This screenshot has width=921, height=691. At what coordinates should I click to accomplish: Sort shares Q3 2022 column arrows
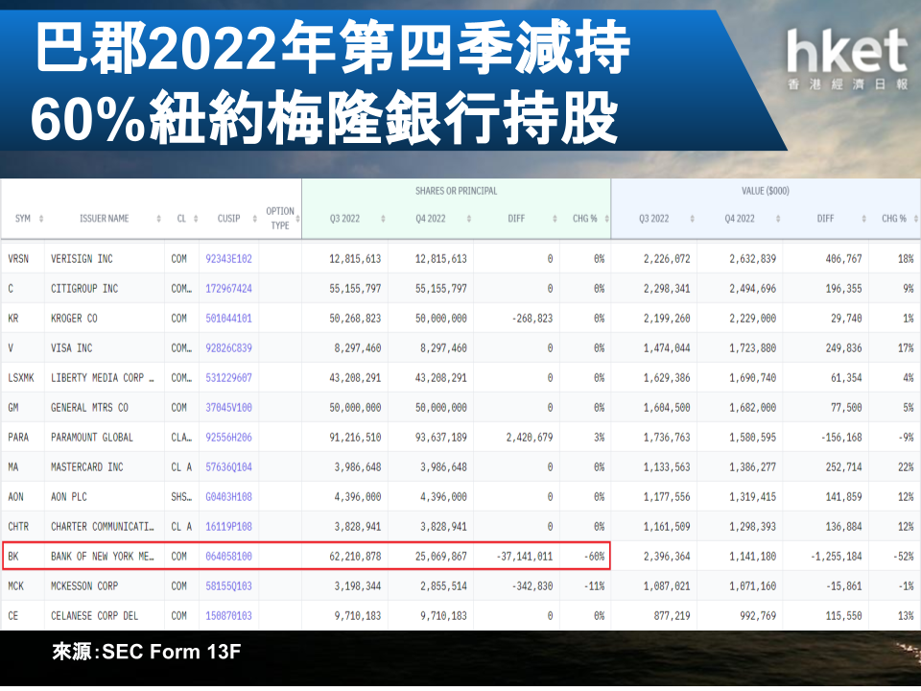(383, 219)
